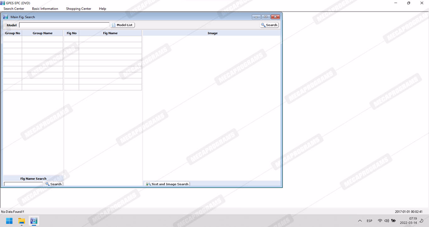
Task: Open File Explorer from taskbar
Action: [x=21, y=221]
